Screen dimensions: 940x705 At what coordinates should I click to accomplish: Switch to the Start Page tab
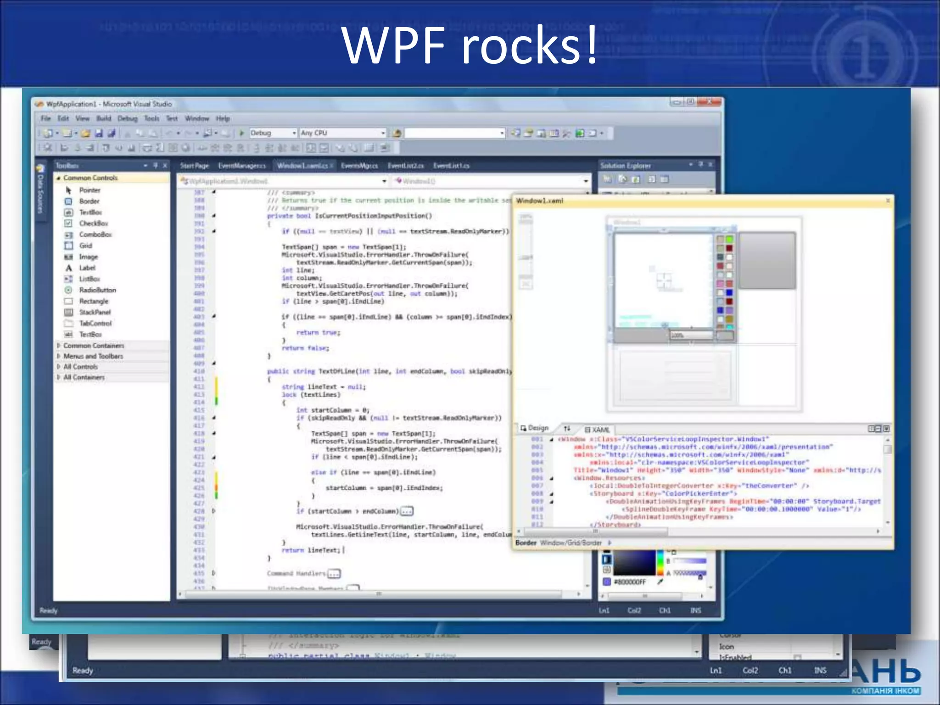194,166
